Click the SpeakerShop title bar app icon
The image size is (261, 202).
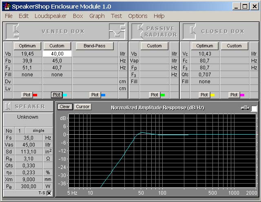[x=7, y=7]
